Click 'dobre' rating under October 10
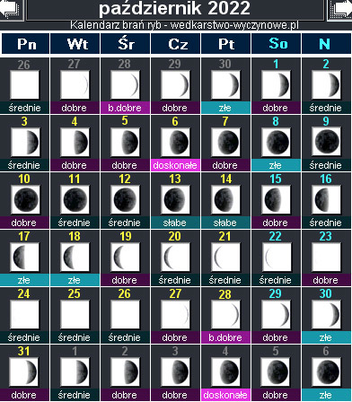 tap(24, 223)
